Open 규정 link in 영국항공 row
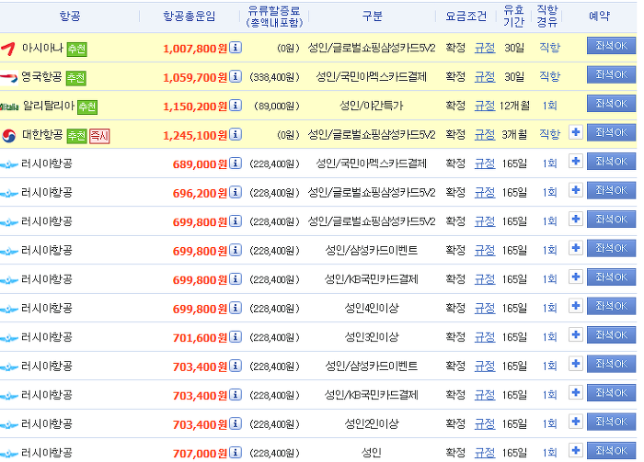 pos(485,76)
